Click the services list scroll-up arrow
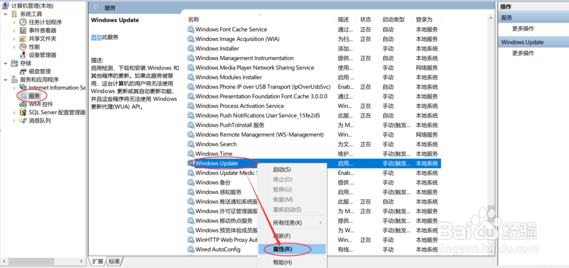Image resolution: width=569 pixels, height=268 pixels. tap(490, 18)
